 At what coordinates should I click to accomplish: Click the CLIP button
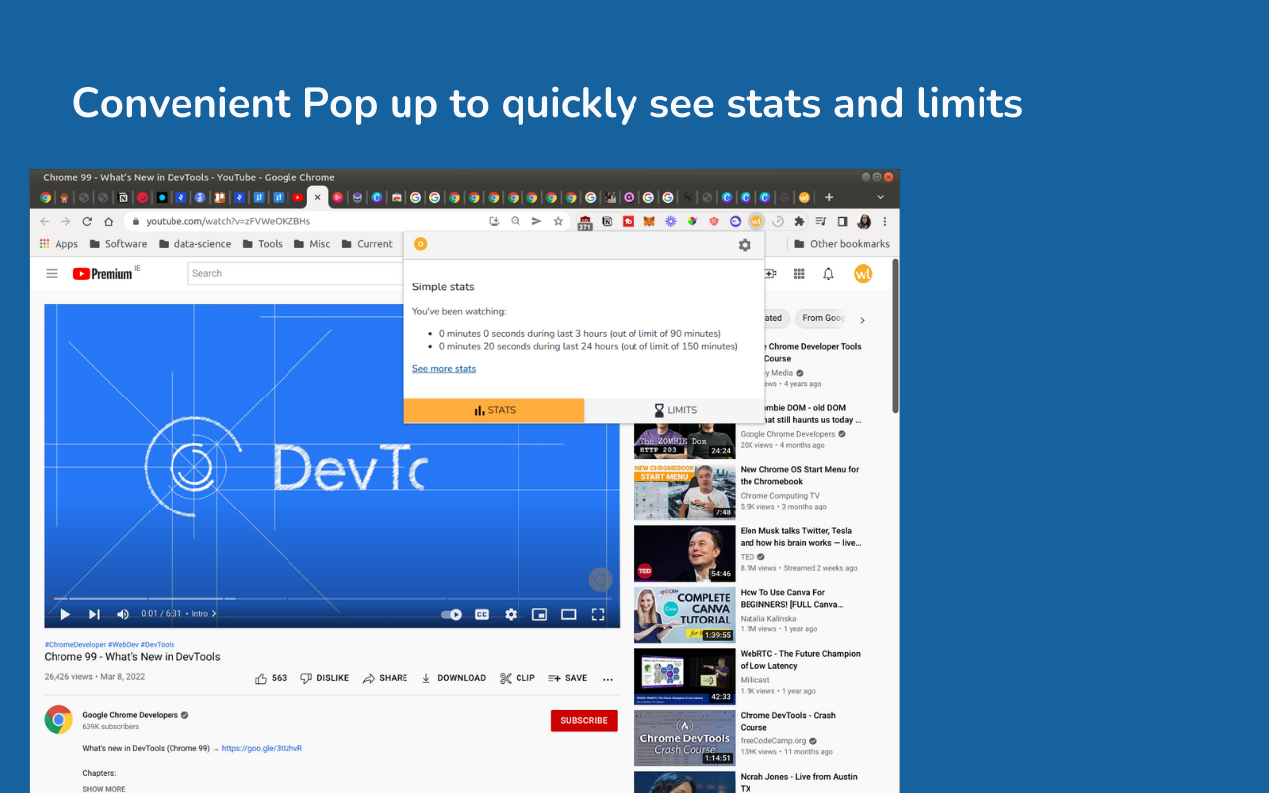coord(518,679)
